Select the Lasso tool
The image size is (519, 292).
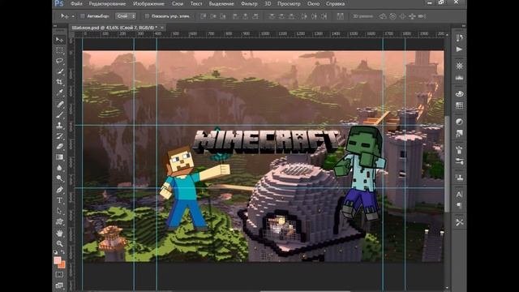pos(59,61)
